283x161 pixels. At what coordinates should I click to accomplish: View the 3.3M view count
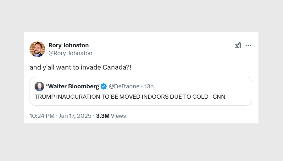point(103,116)
